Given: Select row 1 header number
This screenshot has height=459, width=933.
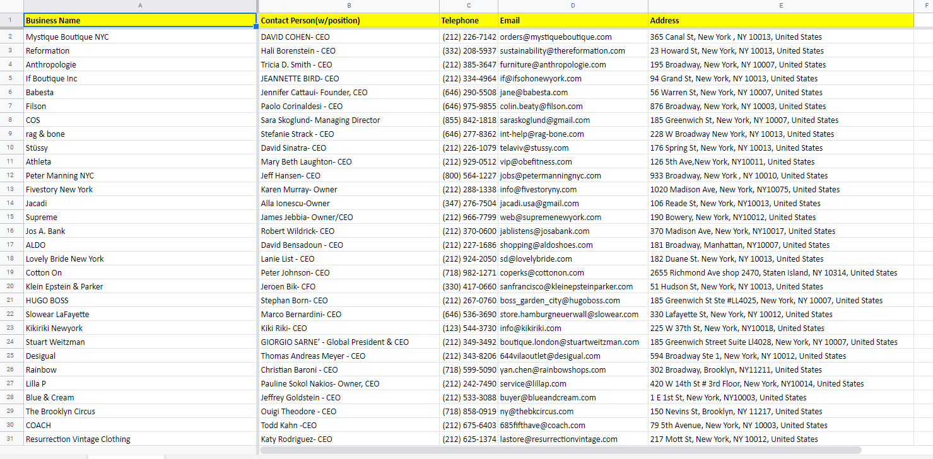Looking at the screenshot, I should tap(11, 20).
